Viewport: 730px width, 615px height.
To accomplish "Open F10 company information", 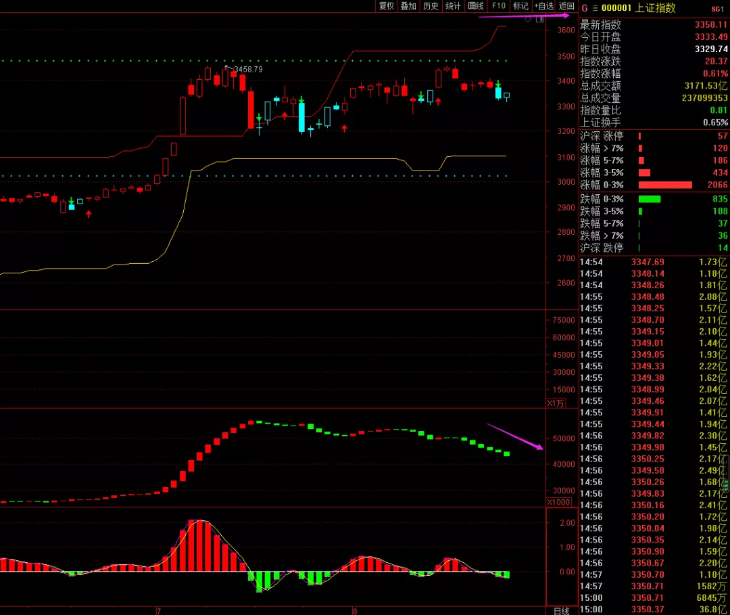I will 499,6.
